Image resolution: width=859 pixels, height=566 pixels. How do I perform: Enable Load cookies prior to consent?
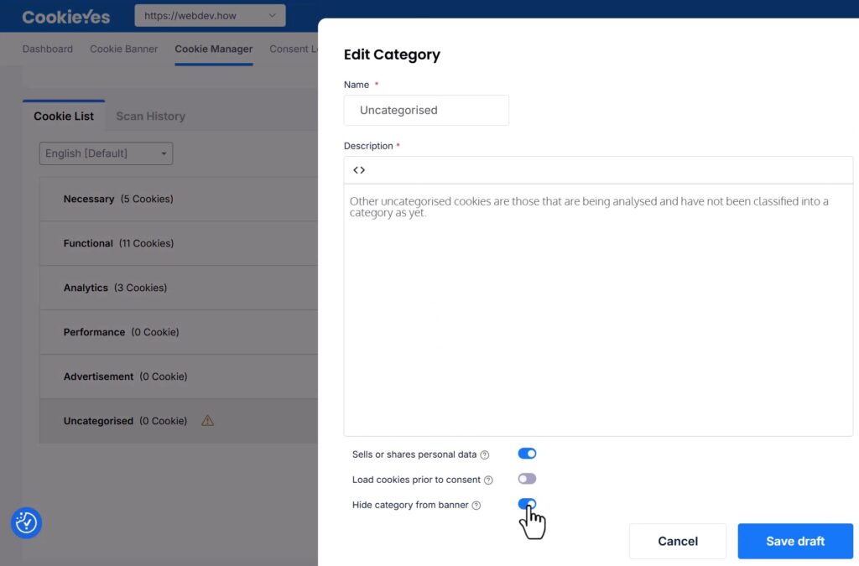[527, 479]
